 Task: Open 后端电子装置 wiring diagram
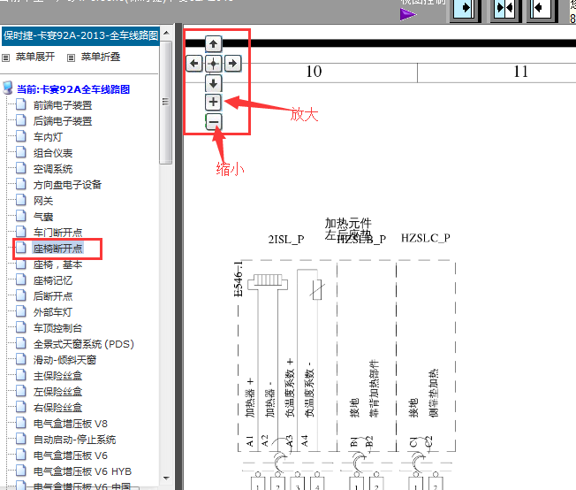click(63, 121)
